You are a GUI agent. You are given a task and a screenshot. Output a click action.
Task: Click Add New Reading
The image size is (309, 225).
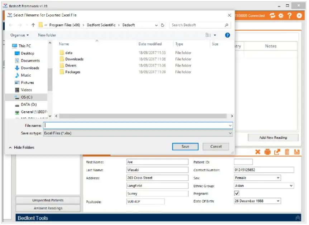[273, 137]
